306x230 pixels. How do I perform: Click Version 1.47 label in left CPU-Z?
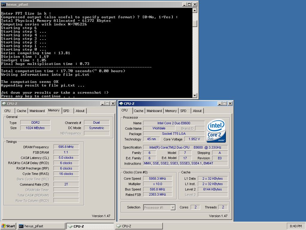101,216
